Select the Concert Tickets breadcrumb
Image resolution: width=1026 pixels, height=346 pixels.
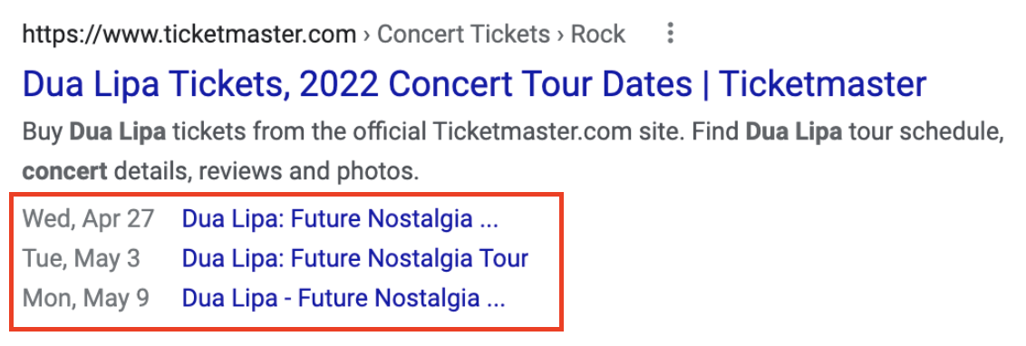464,34
